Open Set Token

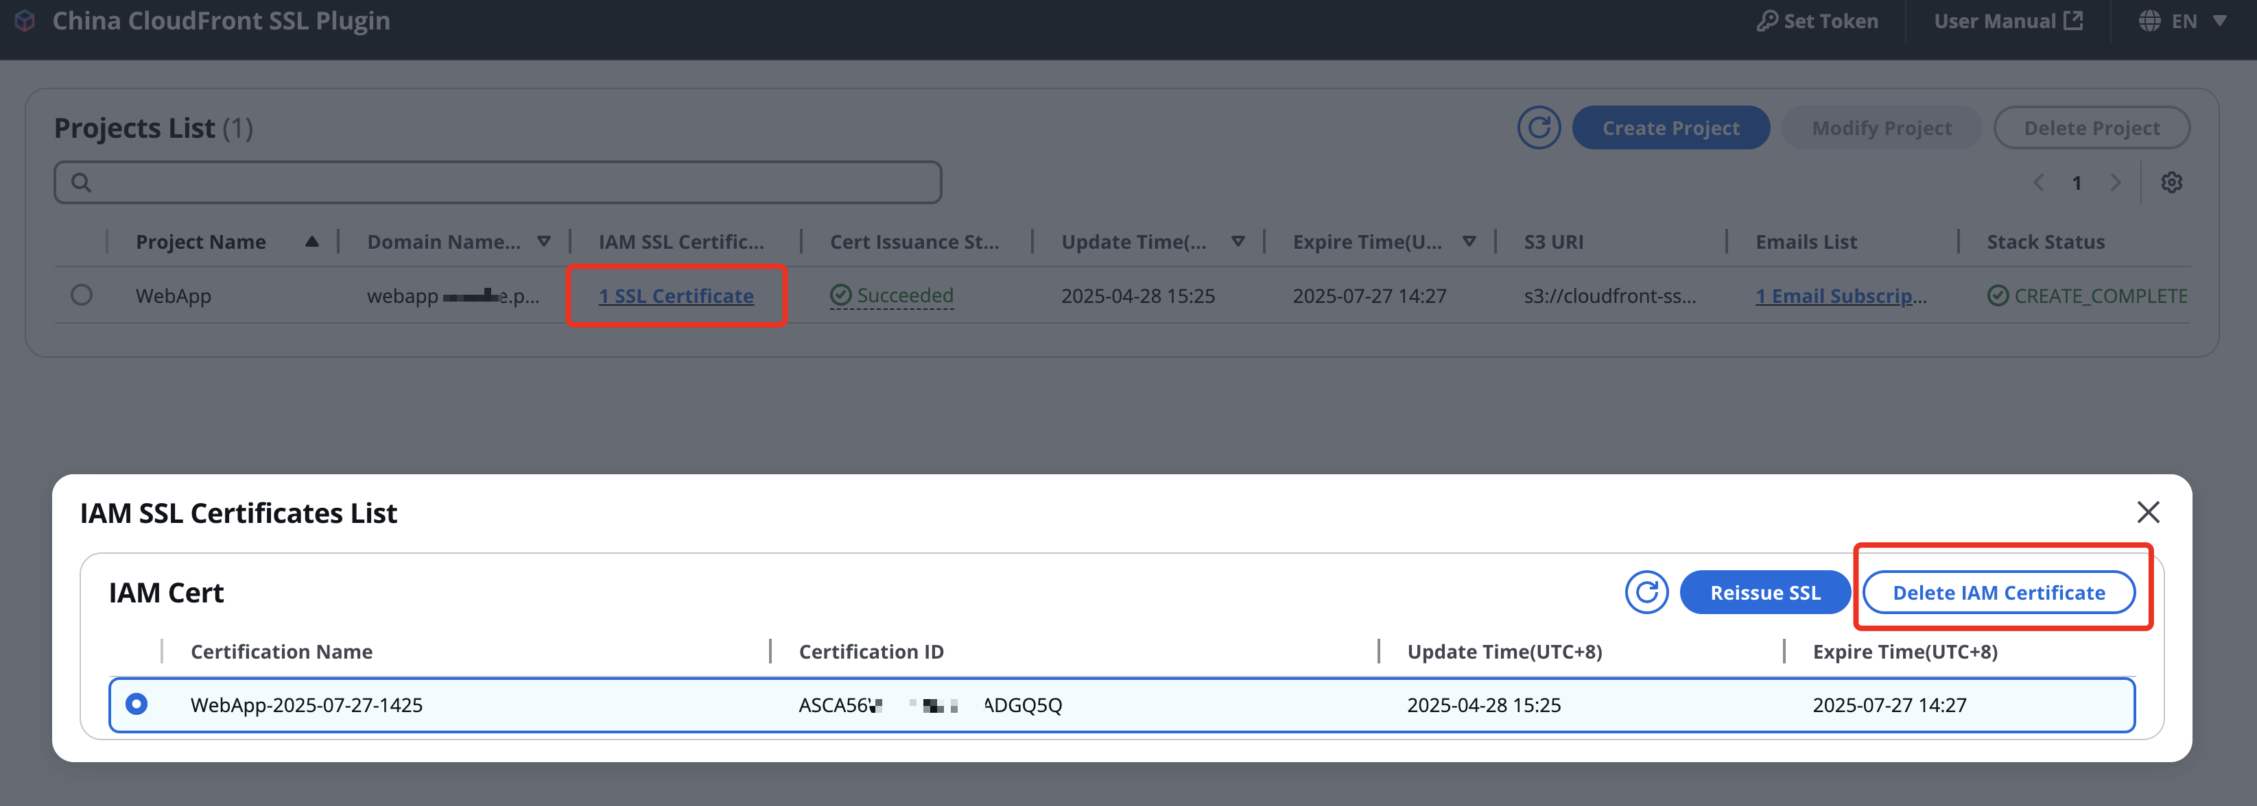coord(1817,21)
